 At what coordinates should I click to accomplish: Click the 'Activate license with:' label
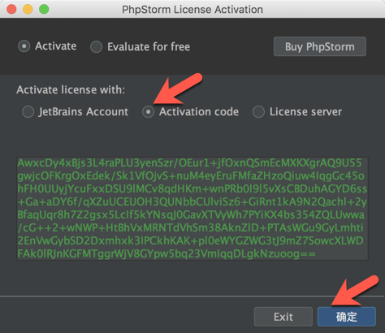(x=71, y=89)
